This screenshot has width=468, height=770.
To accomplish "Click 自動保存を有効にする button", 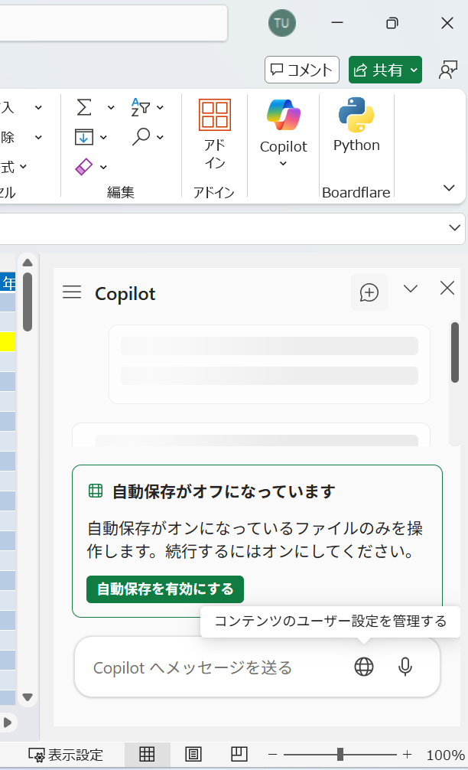I will (165, 589).
